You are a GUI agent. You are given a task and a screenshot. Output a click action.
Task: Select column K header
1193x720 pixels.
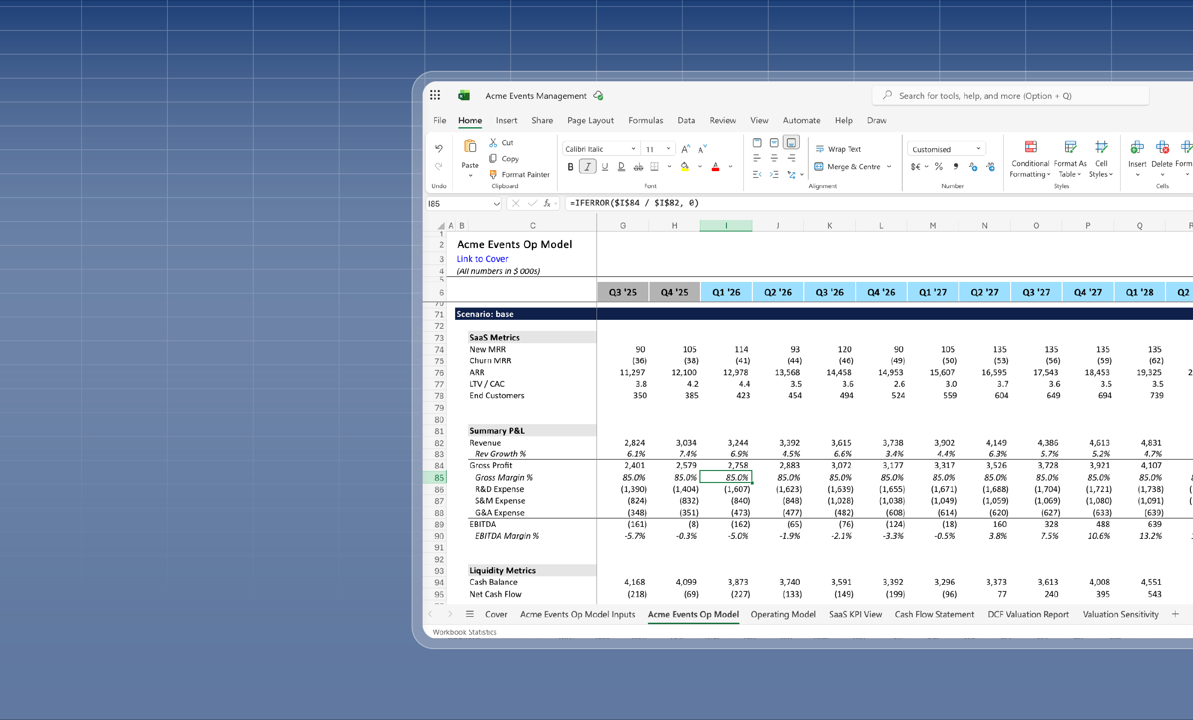[x=829, y=226]
